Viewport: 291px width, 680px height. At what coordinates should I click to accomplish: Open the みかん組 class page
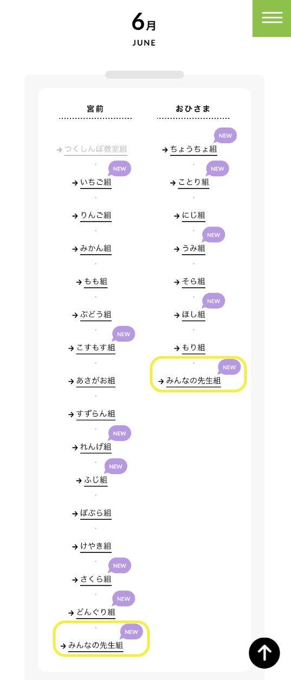96,249
